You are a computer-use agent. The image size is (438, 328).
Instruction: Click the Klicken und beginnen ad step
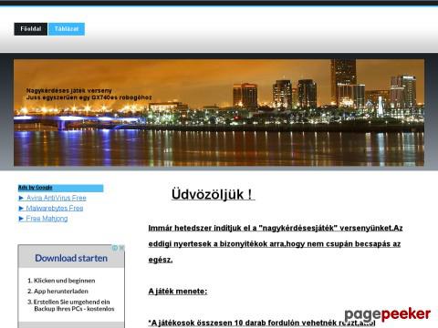[61, 281]
